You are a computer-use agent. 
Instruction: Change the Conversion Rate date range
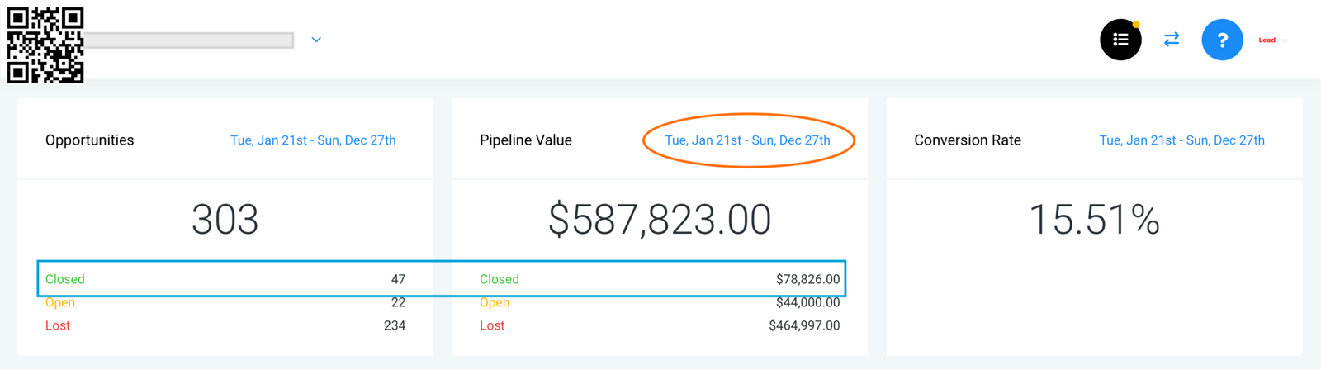(1181, 140)
